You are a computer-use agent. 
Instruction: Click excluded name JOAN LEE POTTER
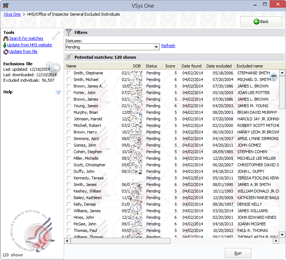[x=253, y=93]
